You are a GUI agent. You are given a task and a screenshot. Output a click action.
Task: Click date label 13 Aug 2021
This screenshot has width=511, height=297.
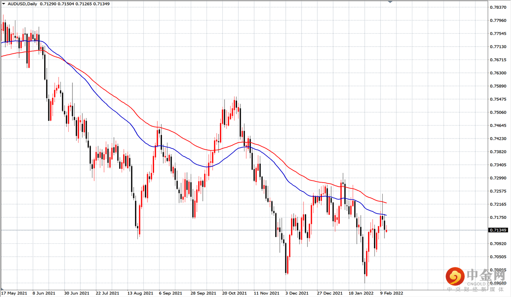(140, 293)
